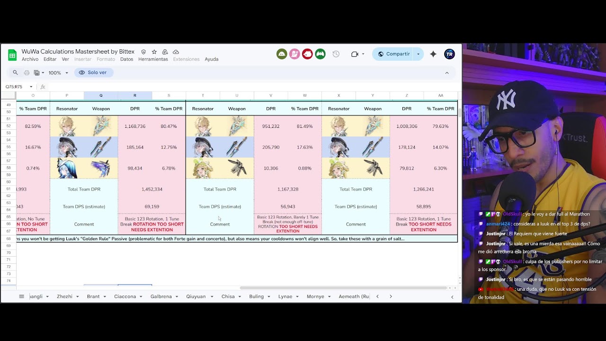
Task: Expand the name box dropdown arrow
Action: (x=31, y=87)
